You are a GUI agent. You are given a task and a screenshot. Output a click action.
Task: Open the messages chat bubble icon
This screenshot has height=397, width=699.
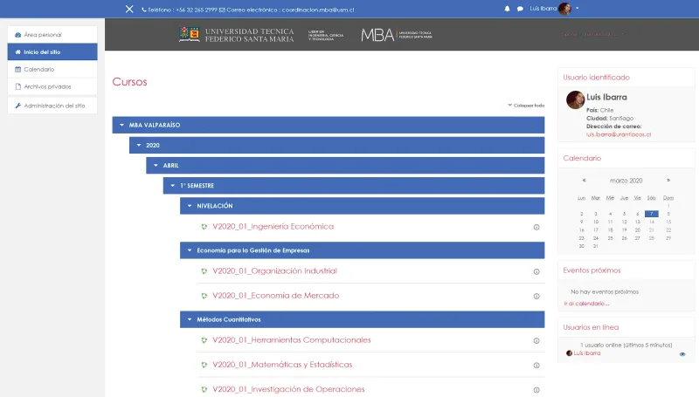tap(520, 9)
